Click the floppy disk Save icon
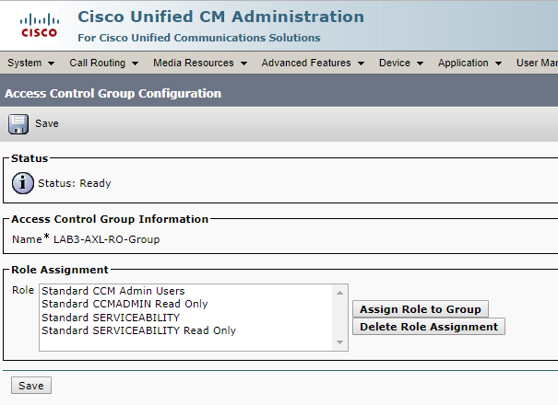 click(18, 123)
